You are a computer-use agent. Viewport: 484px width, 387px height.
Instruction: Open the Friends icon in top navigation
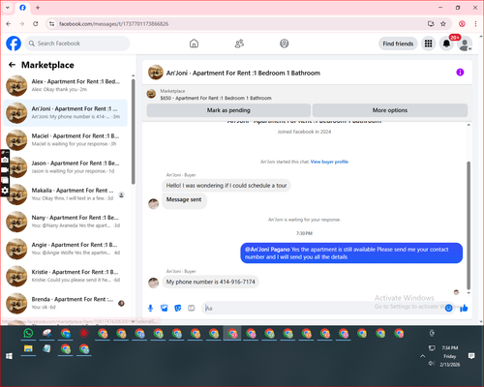(x=239, y=44)
